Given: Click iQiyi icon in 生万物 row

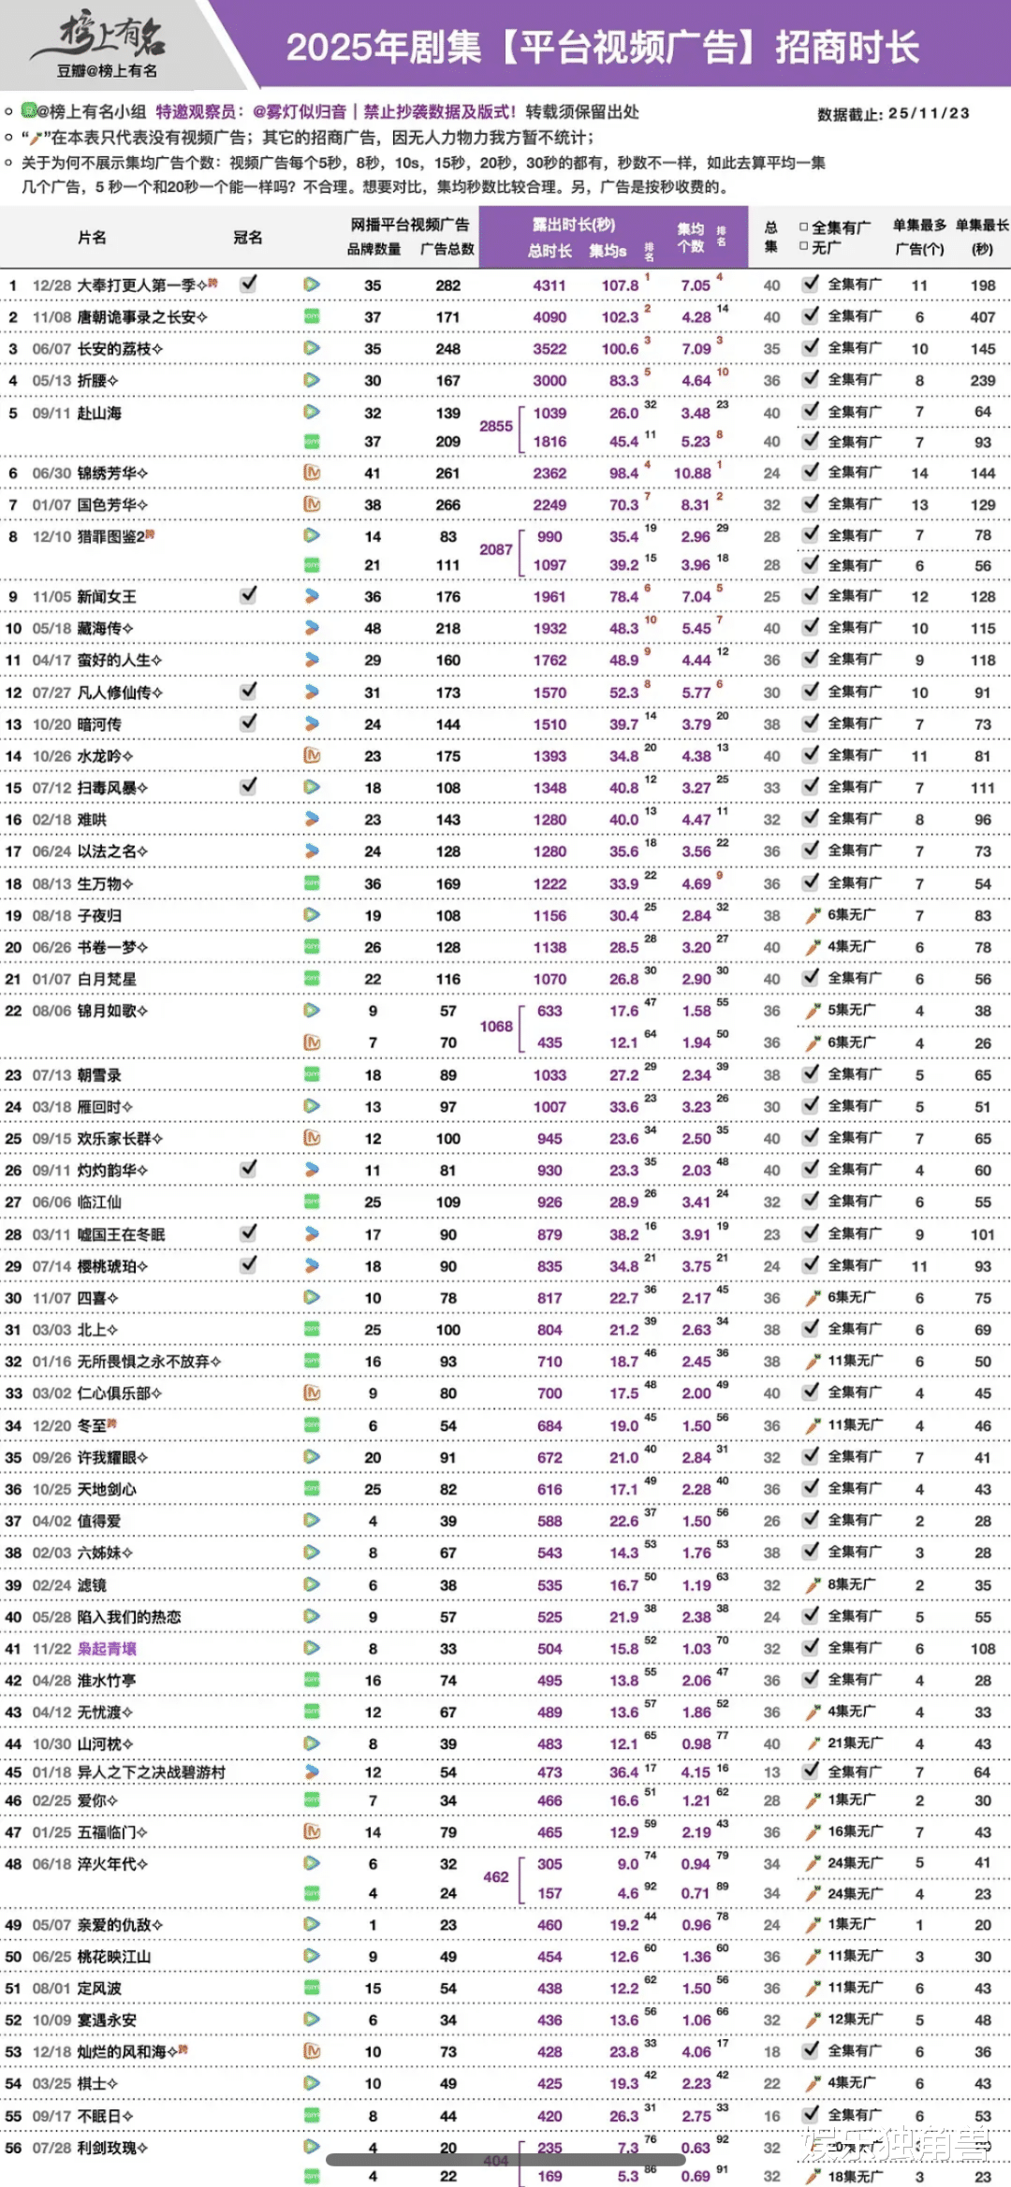Looking at the screenshot, I should click(312, 883).
